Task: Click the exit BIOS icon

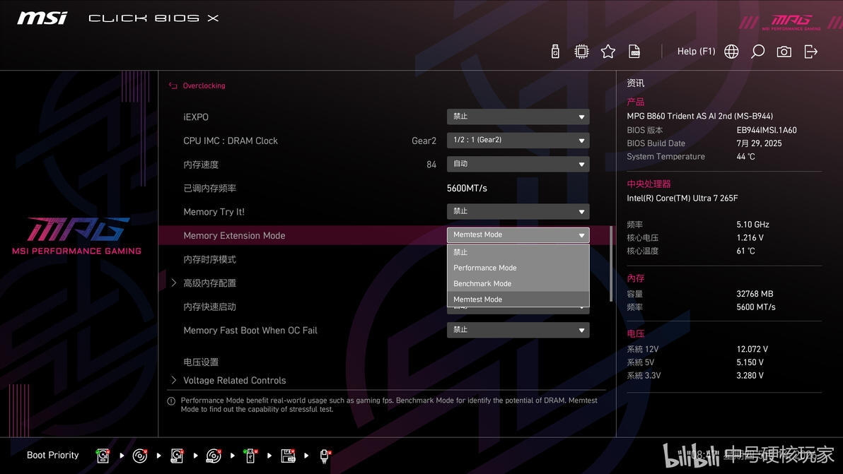Action: (810, 52)
